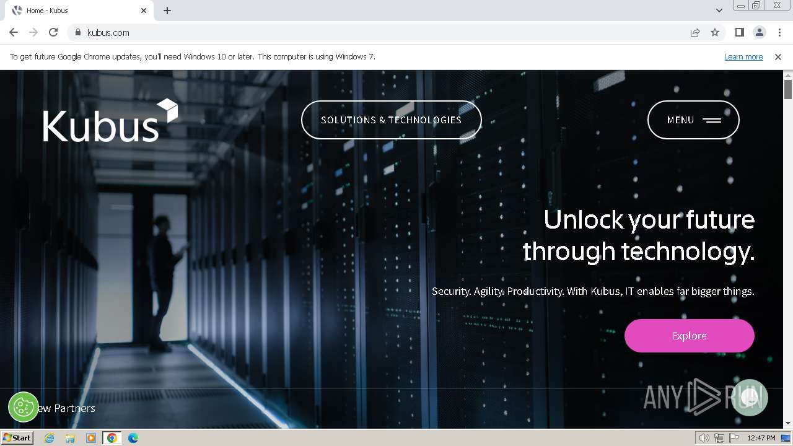Viewport: 793px width, 446px height.
Task: Open the Learn more link
Action: click(x=743, y=56)
